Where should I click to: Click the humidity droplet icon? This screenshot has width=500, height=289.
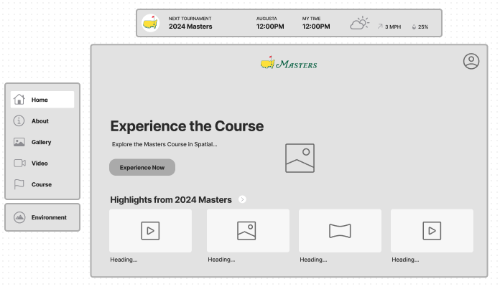click(414, 27)
